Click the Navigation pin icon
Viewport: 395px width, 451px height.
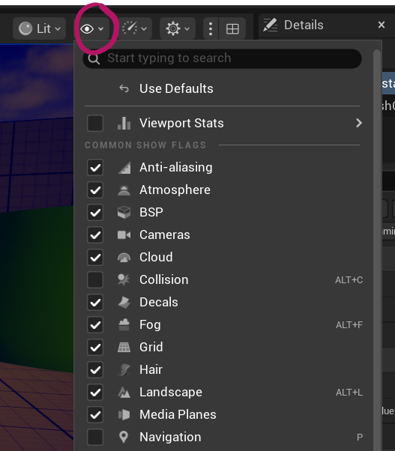pos(124,437)
